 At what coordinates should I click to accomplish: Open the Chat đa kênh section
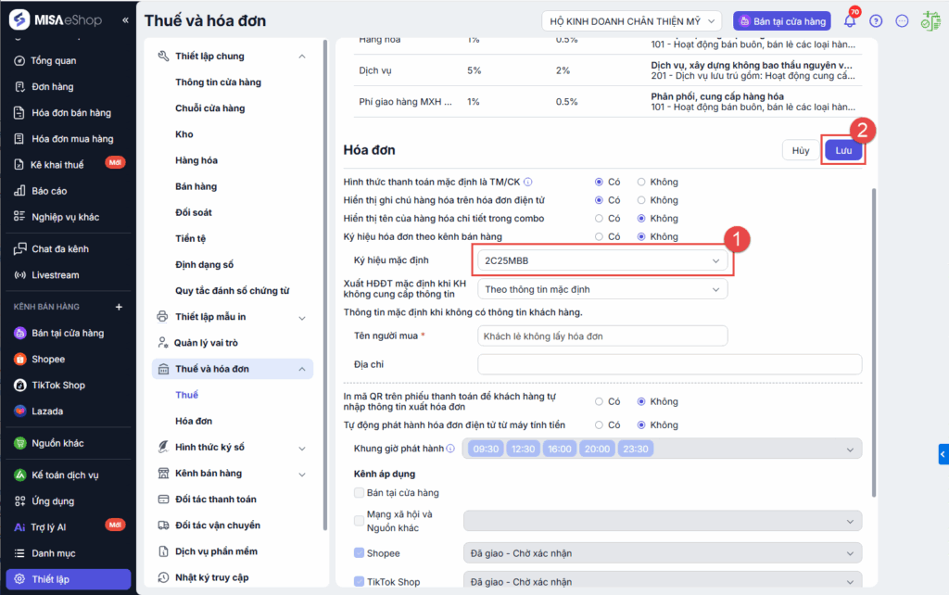tap(60, 249)
